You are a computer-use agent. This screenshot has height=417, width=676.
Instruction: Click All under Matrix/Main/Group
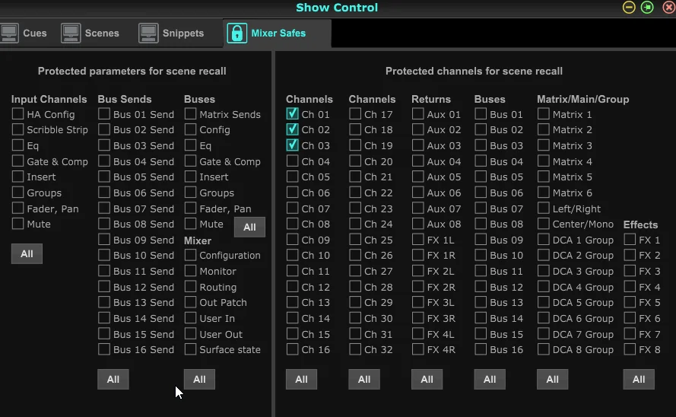552,379
